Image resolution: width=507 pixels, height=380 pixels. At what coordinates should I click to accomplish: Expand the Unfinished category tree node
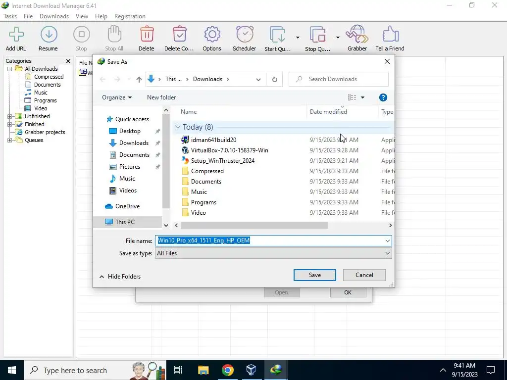coord(10,116)
